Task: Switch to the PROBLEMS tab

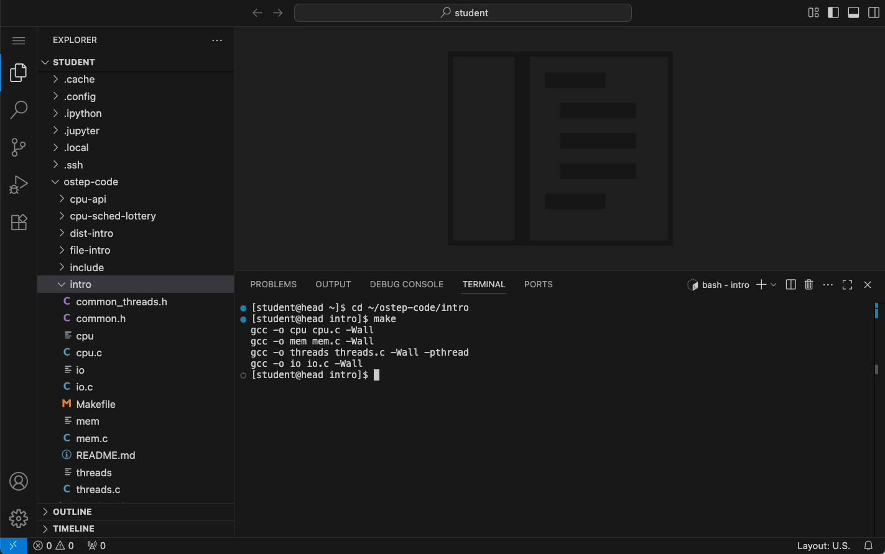Action: click(x=273, y=284)
